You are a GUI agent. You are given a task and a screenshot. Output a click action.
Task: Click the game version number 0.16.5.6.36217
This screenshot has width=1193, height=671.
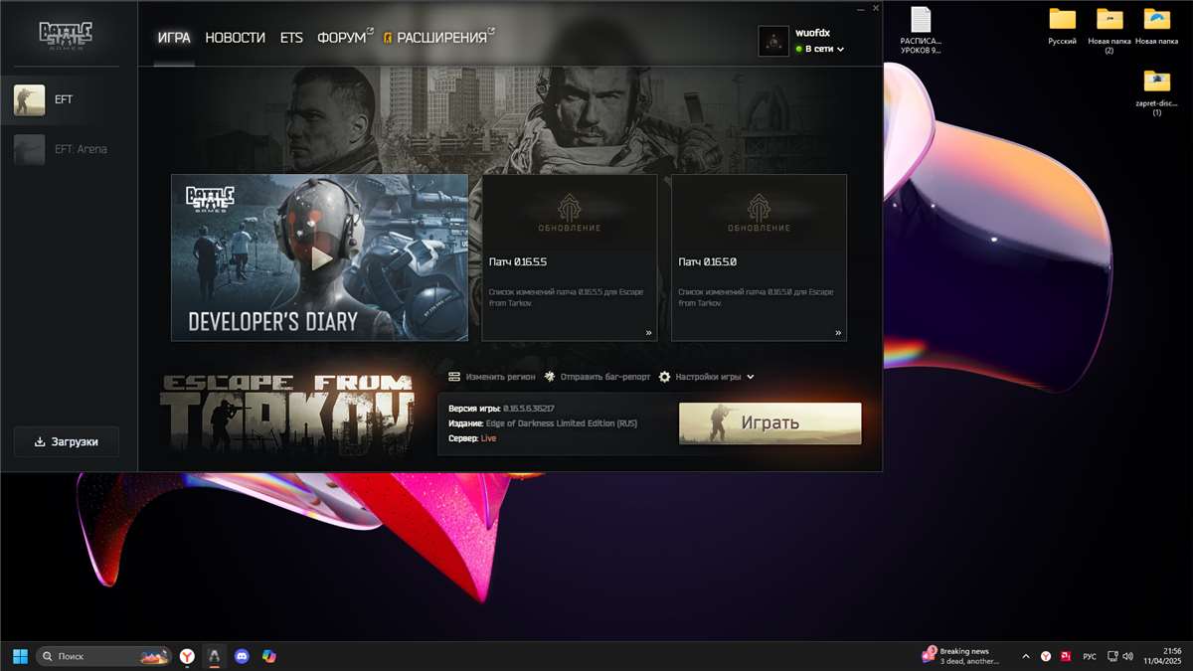click(528, 409)
